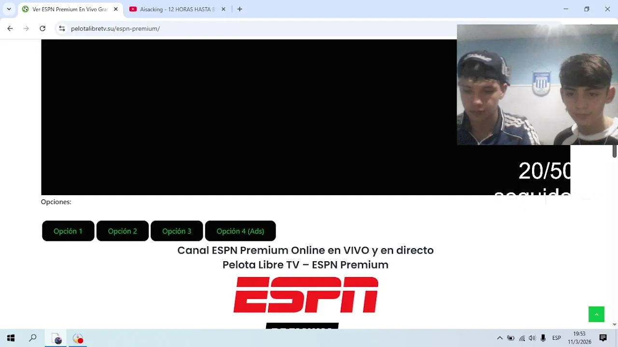
Task: Go forward to the next page
Action: pyautogui.click(x=26, y=28)
